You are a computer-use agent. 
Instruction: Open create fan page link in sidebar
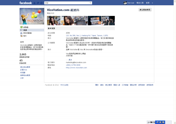pos(25,67)
